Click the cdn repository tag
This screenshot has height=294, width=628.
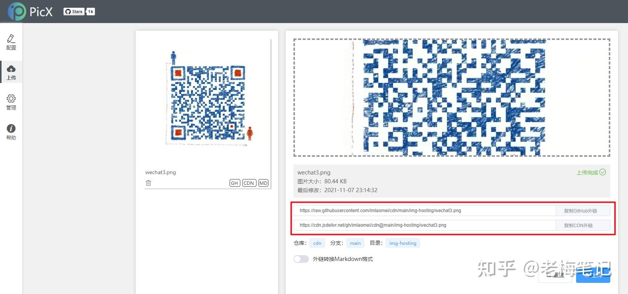pos(317,243)
